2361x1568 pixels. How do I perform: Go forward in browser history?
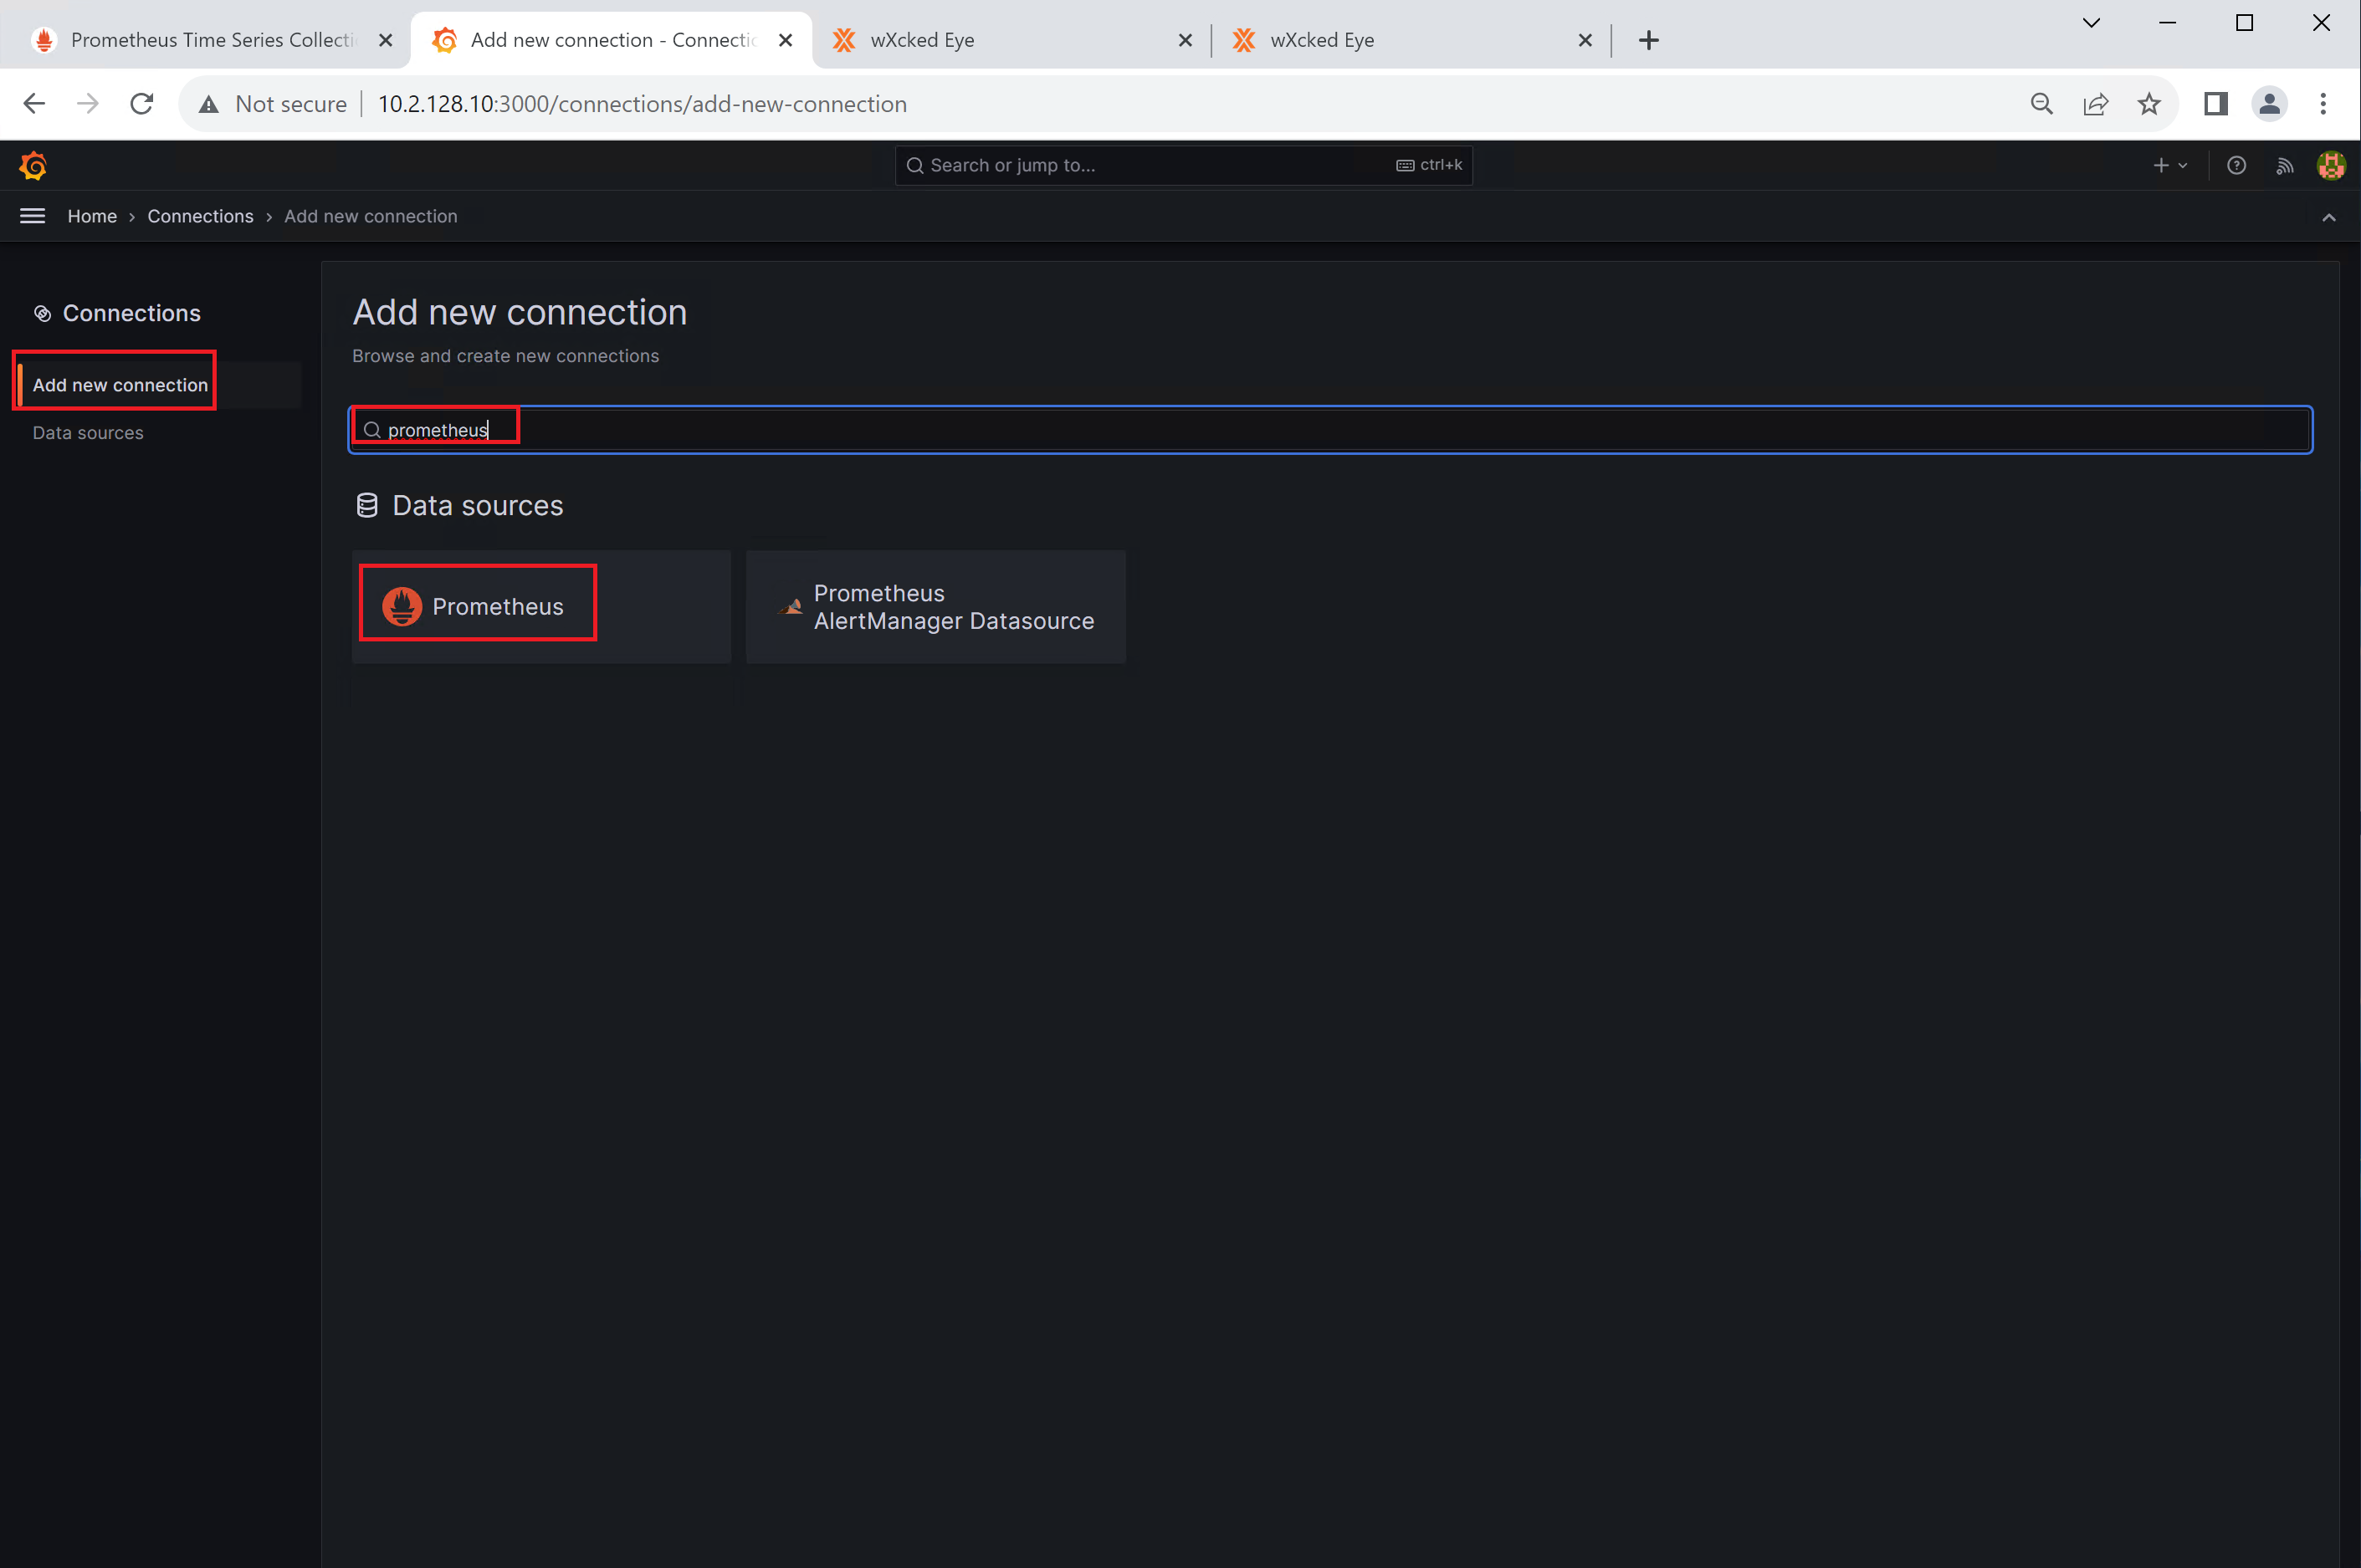click(x=88, y=104)
